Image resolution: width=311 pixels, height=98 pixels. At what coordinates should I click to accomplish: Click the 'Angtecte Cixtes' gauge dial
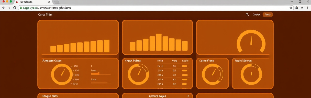pos(62,75)
